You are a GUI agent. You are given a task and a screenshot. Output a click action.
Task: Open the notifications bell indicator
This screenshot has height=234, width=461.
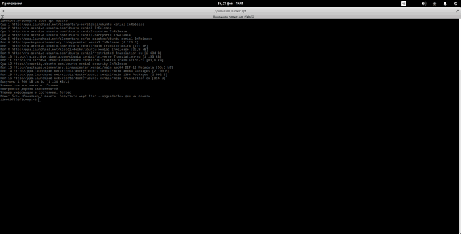click(445, 4)
